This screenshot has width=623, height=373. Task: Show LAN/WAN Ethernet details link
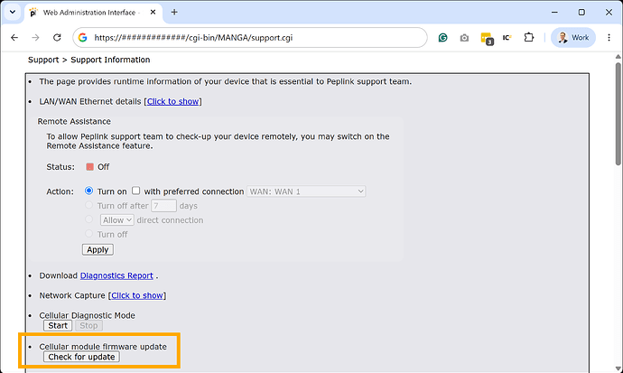tap(172, 101)
